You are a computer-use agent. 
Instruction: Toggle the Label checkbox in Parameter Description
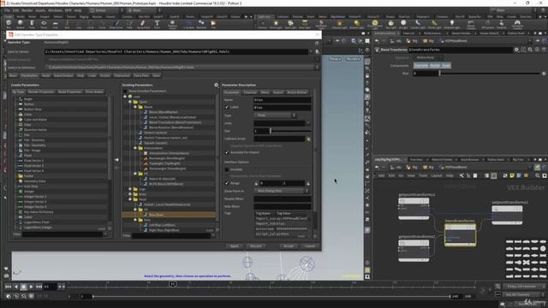pyautogui.click(x=227, y=107)
